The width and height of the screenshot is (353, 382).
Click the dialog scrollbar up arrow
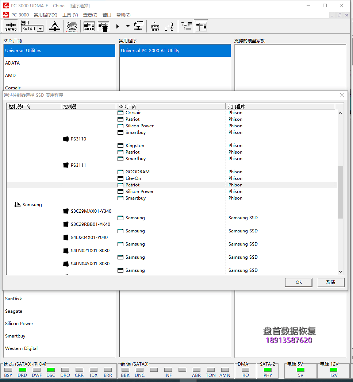pos(340,113)
